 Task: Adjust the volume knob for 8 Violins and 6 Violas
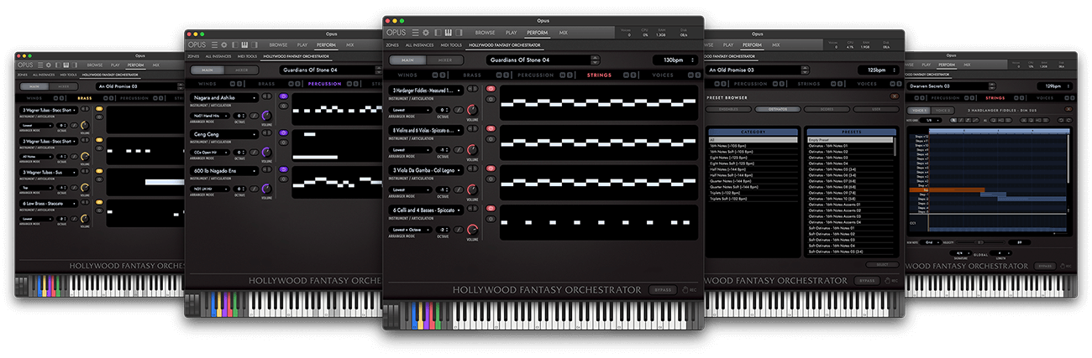(472, 149)
